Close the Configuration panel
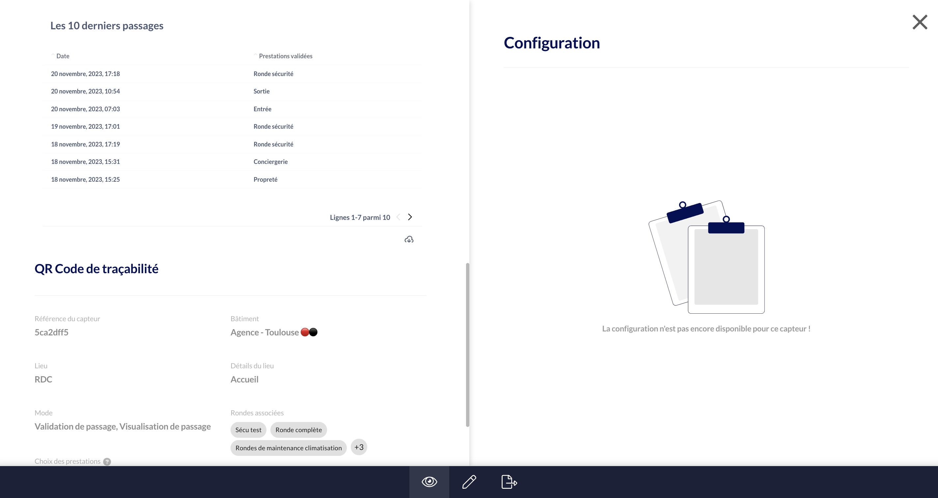This screenshot has height=498, width=938. 920,22
